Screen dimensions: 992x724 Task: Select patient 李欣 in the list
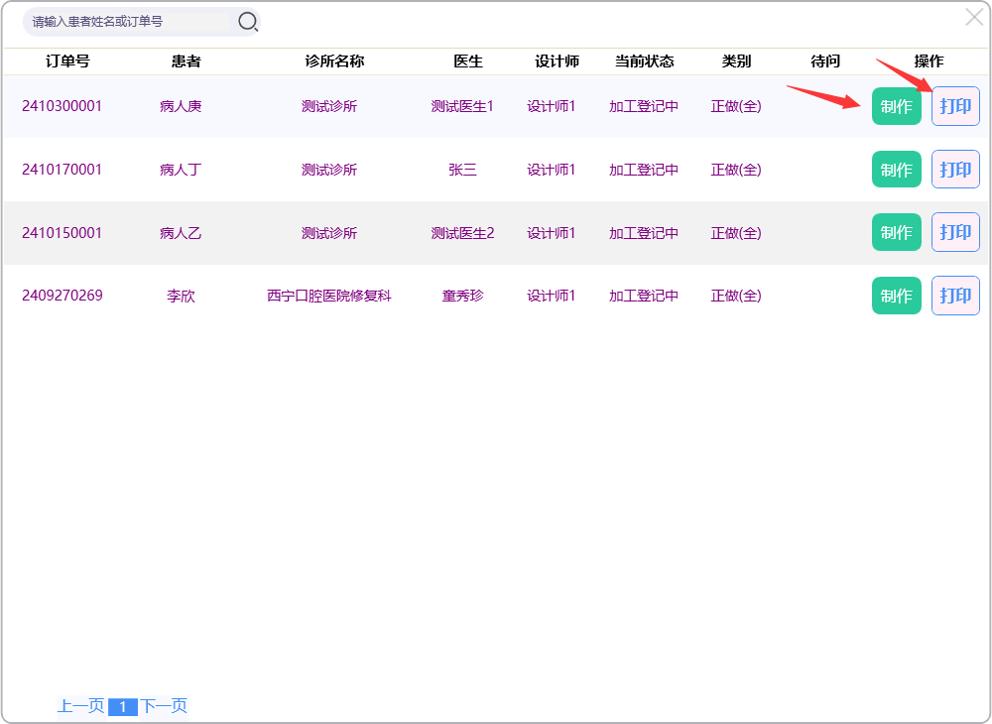tap(181, 296)
